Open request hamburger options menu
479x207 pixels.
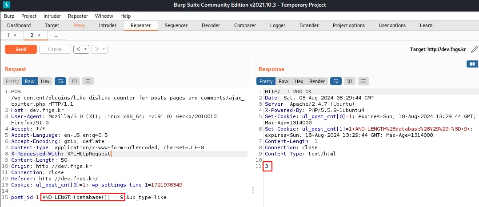click(88, 81)
